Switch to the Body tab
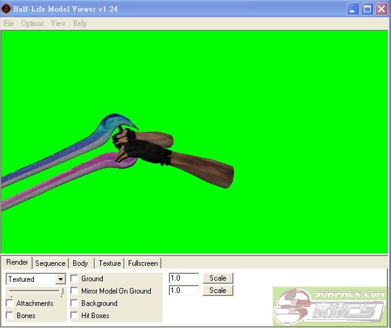The image size is (391, 328). [x=80, y=263]
